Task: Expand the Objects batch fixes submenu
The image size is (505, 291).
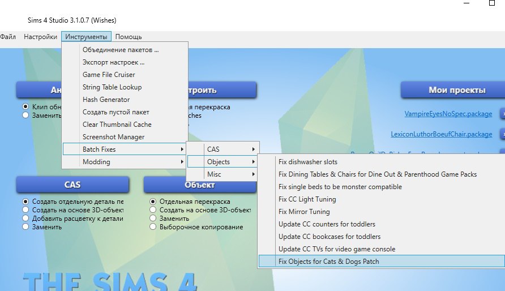Action: coord(222,161)
